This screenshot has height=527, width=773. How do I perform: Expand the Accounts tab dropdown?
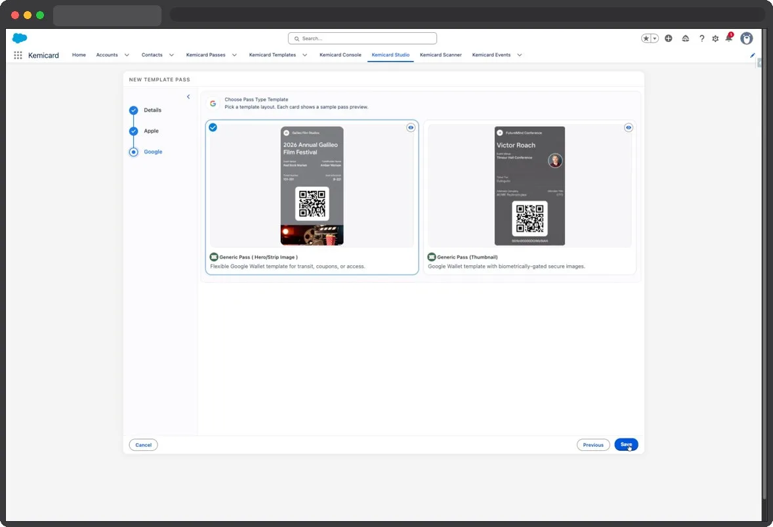(127, 55)
